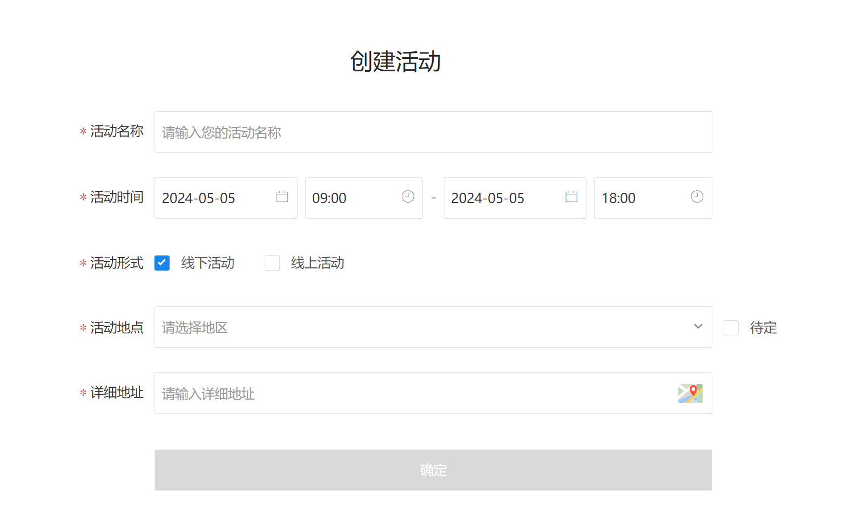Click the 详细地址 field label
This screenshot has height=512, width=842.
[117, 393]
